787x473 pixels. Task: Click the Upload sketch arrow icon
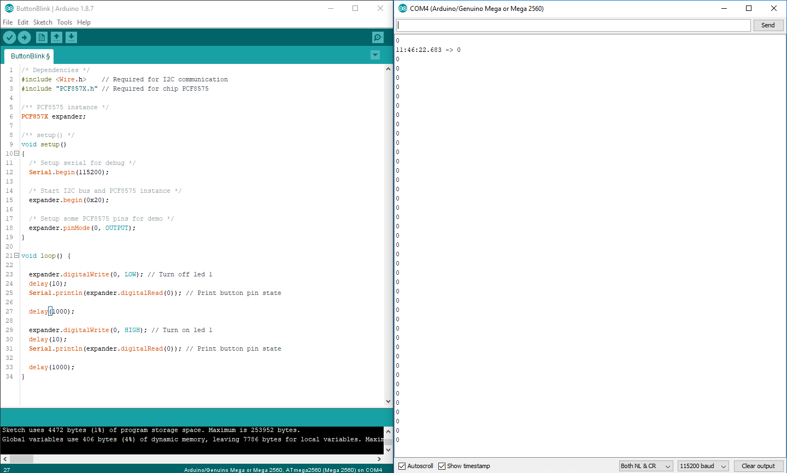25,37
